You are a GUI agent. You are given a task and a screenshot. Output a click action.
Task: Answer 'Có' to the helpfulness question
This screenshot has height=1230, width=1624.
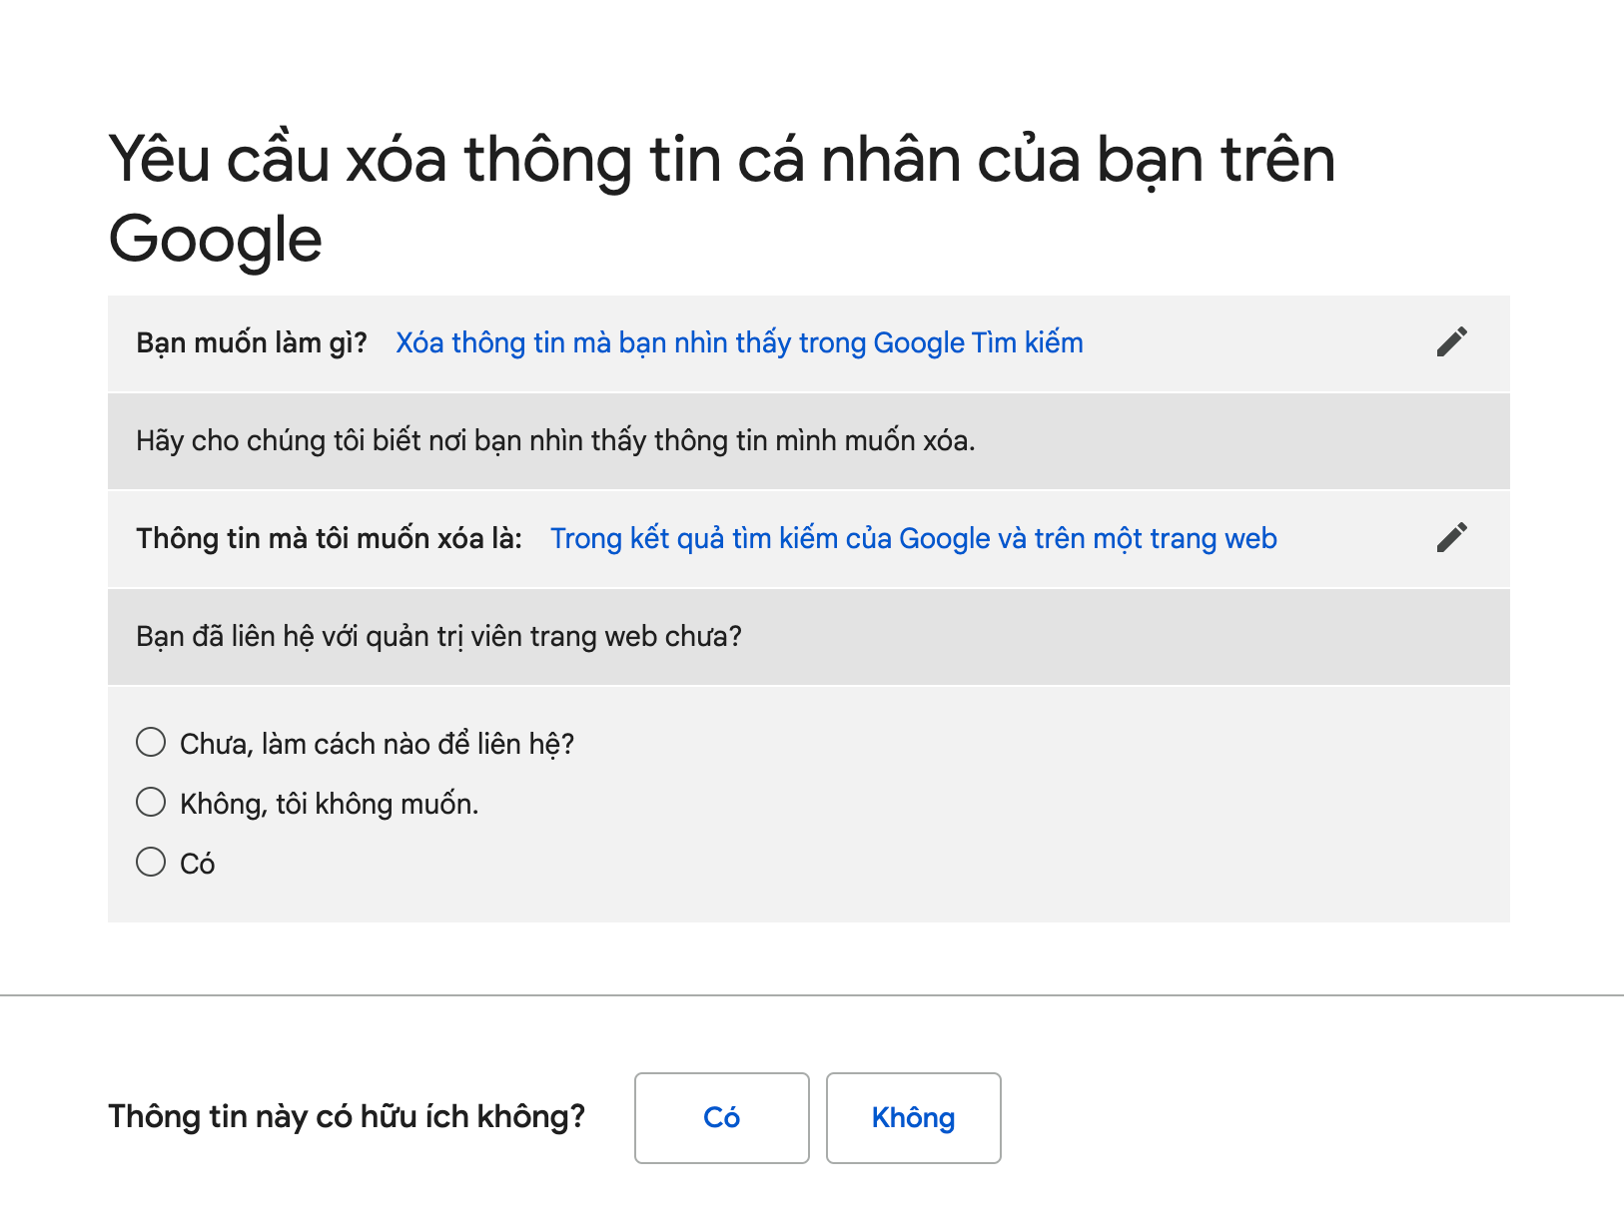click(x=721, y=1118)
